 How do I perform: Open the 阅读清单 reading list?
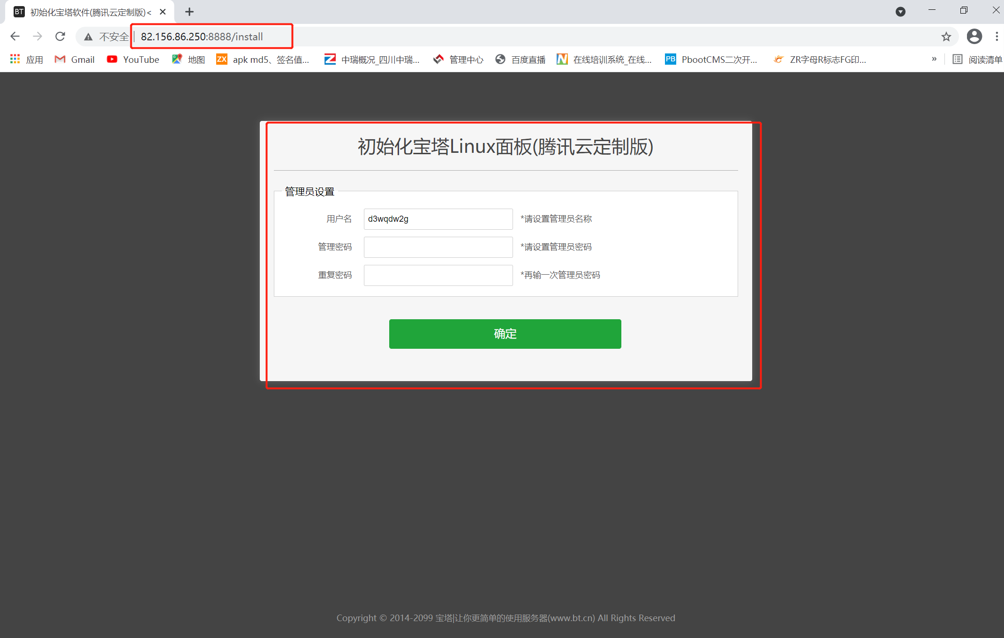click(x=977, y=60)
